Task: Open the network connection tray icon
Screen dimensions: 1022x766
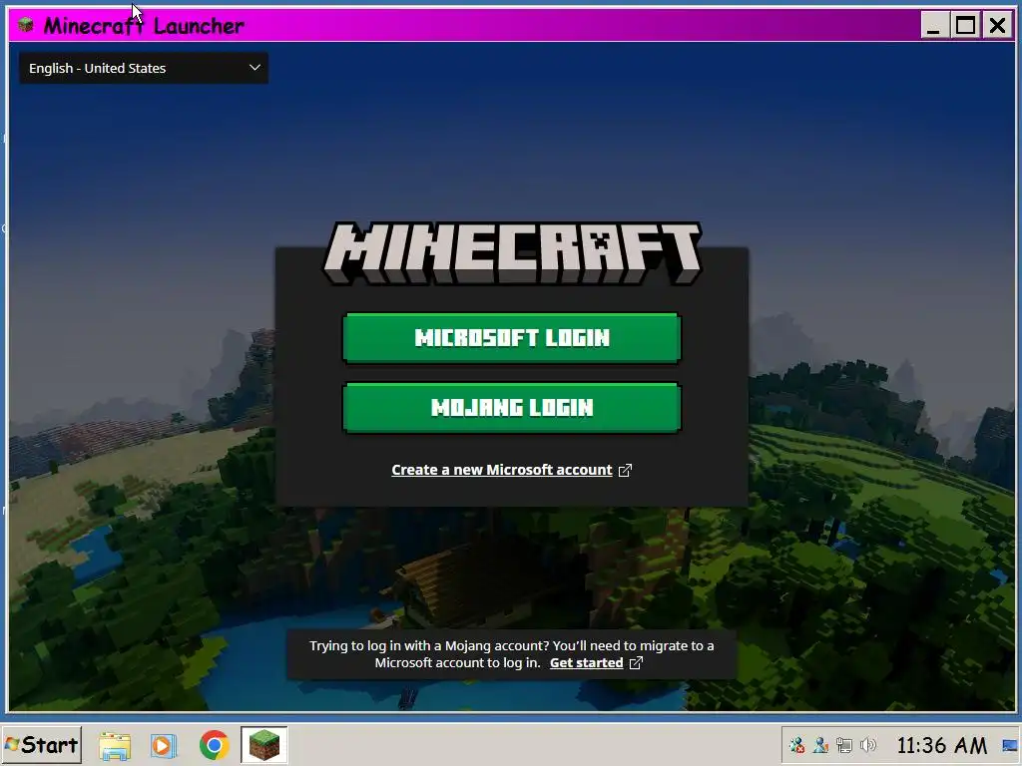Action: (x=844, y=745)
